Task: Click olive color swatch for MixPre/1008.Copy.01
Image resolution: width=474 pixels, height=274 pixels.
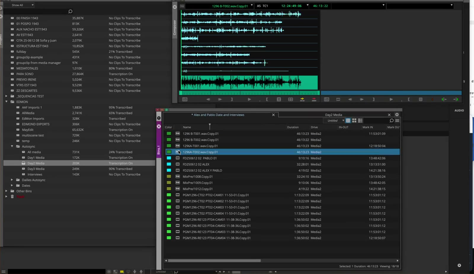Action: 169,176
